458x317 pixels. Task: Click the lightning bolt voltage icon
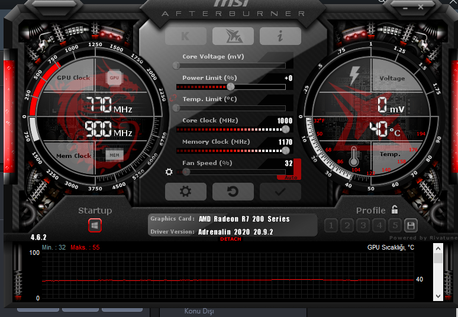(354, 75)
